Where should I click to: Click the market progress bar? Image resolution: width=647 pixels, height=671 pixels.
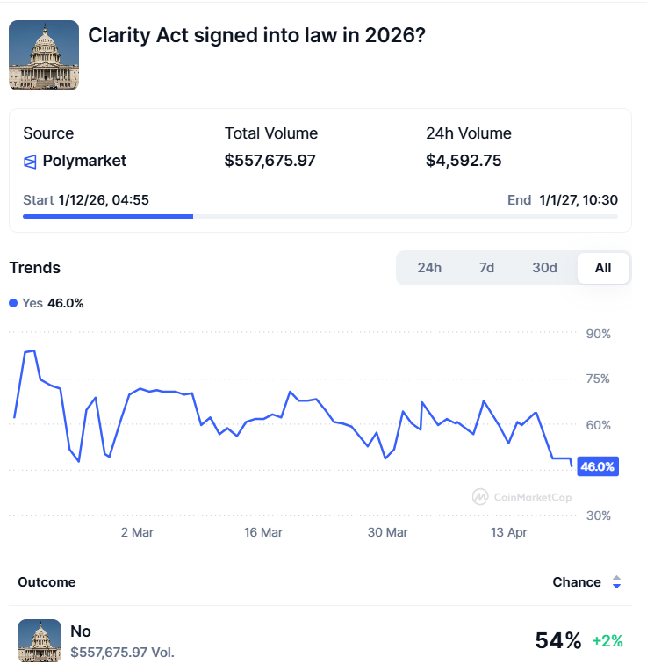pyautogui.click(x=320, y=216)
